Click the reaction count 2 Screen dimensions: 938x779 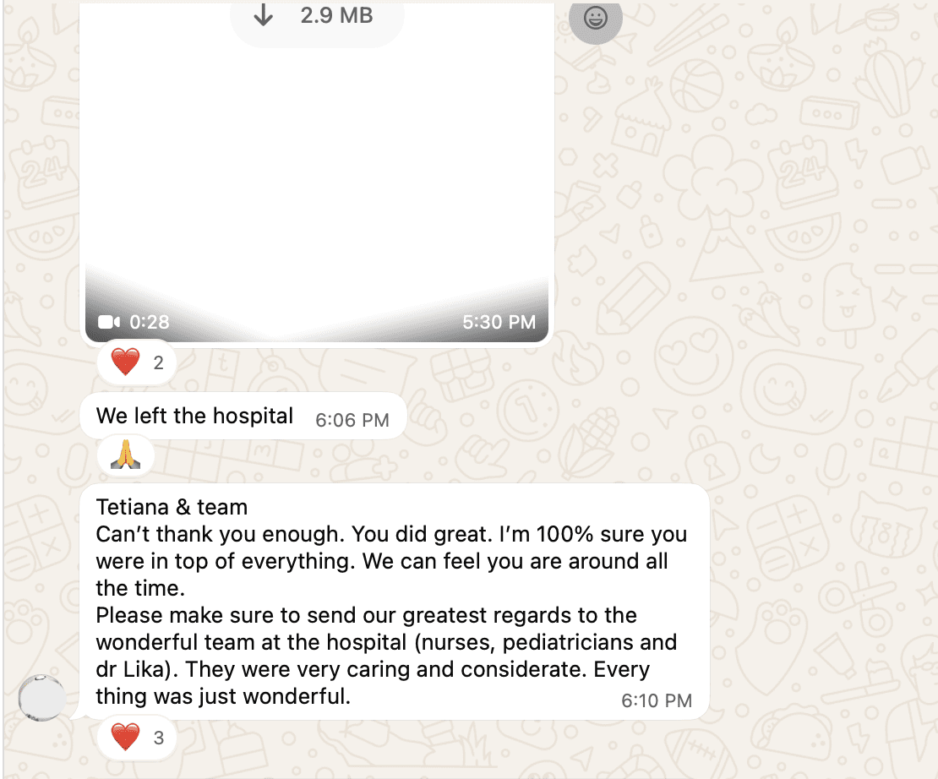159,362
